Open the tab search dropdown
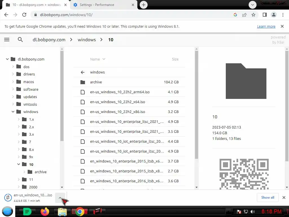Screen dimensions: 289x217 coord(253,5)
